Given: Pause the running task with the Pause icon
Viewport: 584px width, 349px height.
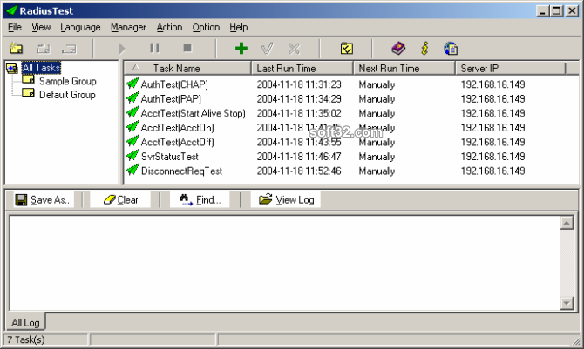Looking at the screenshot, I should tap(154, 48).
